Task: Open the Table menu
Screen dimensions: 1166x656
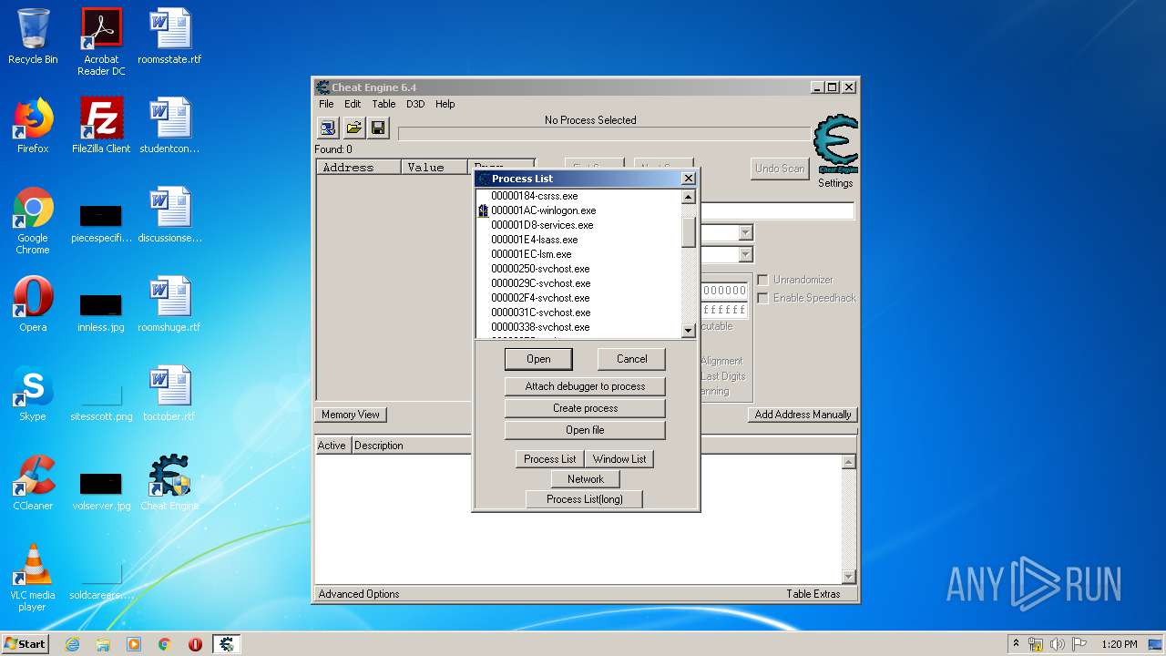Action: tap(384, 104)
